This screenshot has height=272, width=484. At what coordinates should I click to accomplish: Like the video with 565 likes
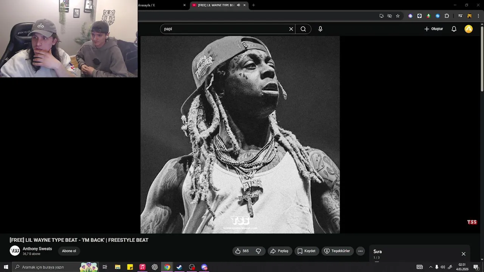(242, 251)
